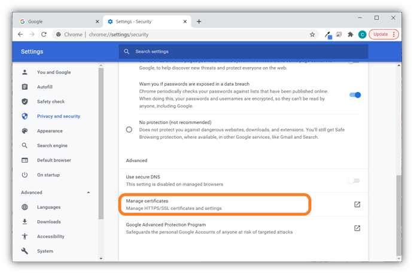Select Privacy and security in the sidebar

(x=59, y=116)
